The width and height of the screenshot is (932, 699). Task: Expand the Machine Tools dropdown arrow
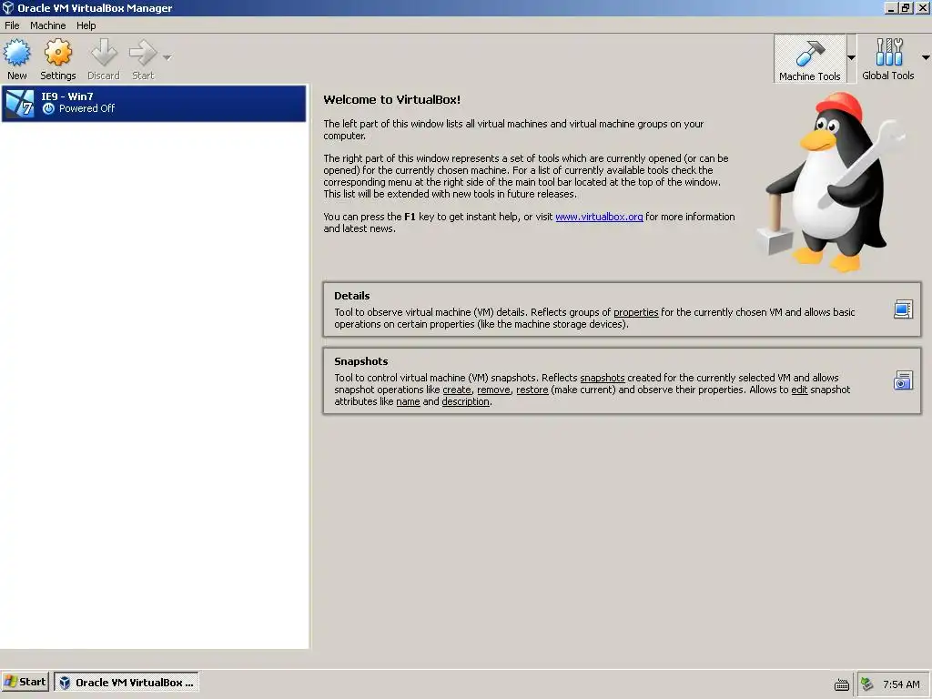[851, 57]
